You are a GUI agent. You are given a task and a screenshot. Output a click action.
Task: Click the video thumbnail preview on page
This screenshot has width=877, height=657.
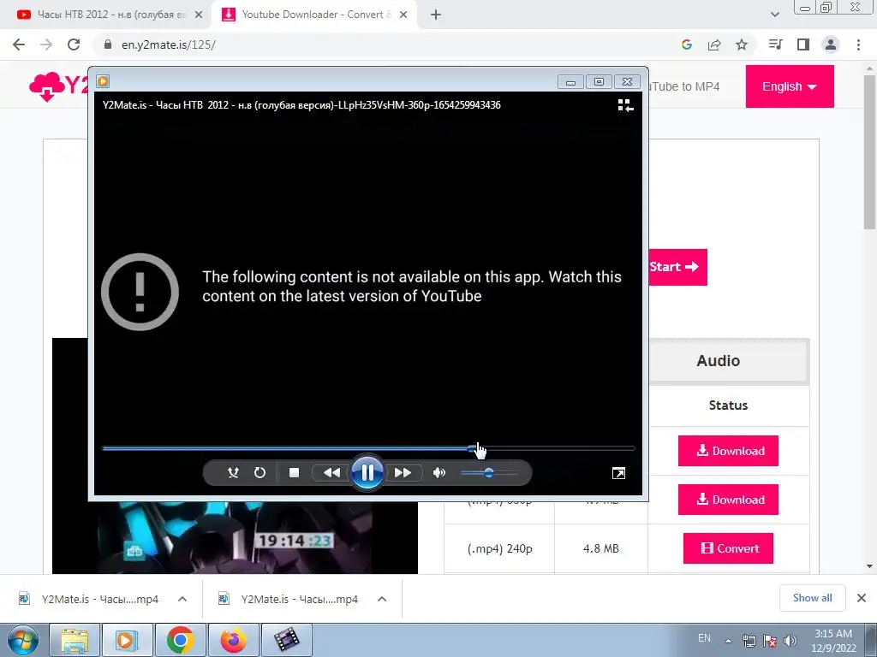pyautogui.click(x=235, y=537)
